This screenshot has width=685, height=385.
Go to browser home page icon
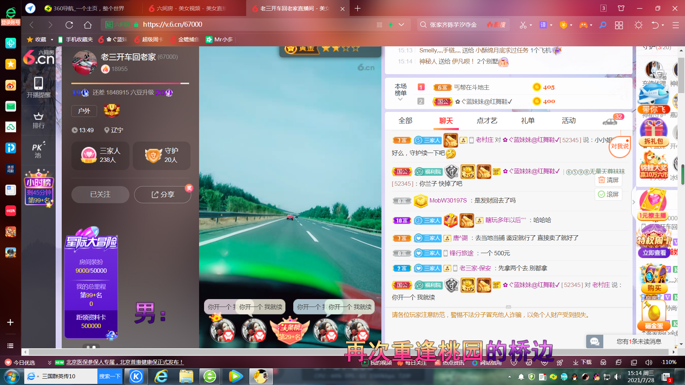88,25
